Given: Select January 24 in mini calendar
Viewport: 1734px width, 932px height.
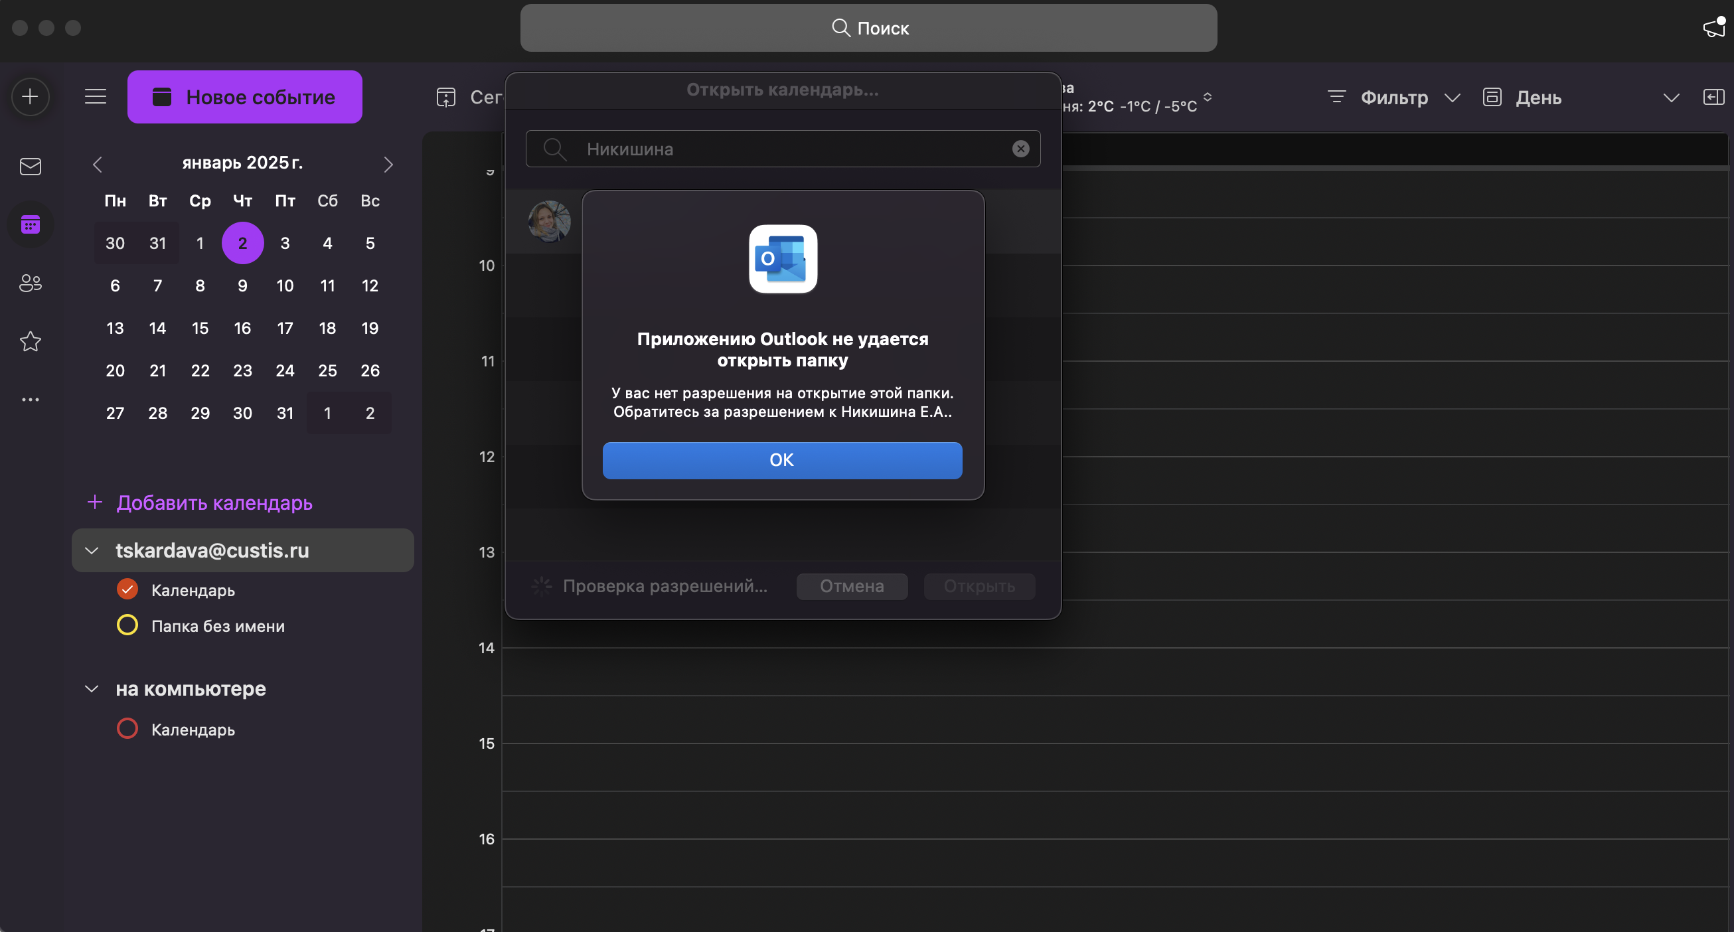Looking at the screenshot, I should click(x=285, y=371).
